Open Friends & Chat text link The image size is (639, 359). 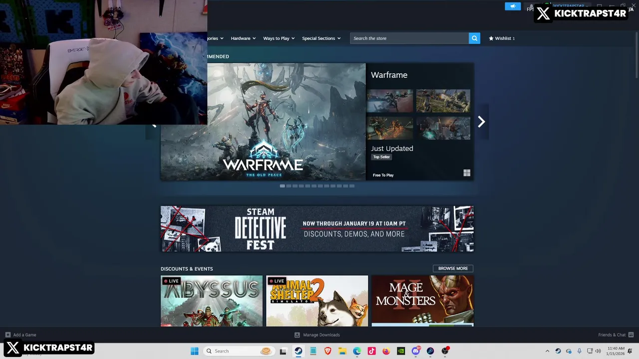612,335
